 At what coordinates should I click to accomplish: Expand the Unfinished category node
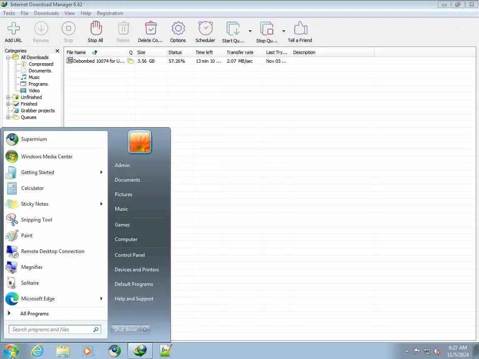(8, 97)
